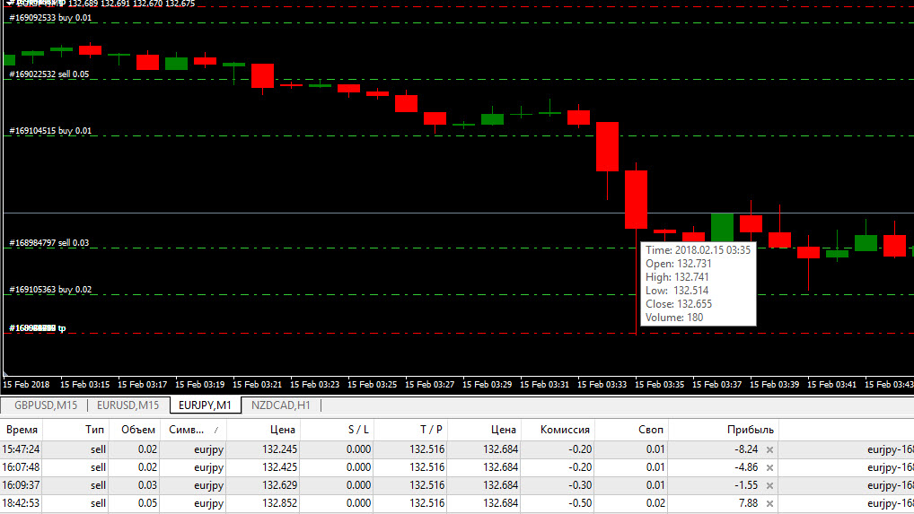Select order line #169105363 buy 0.02
The image size is (914, 514).
50,290
